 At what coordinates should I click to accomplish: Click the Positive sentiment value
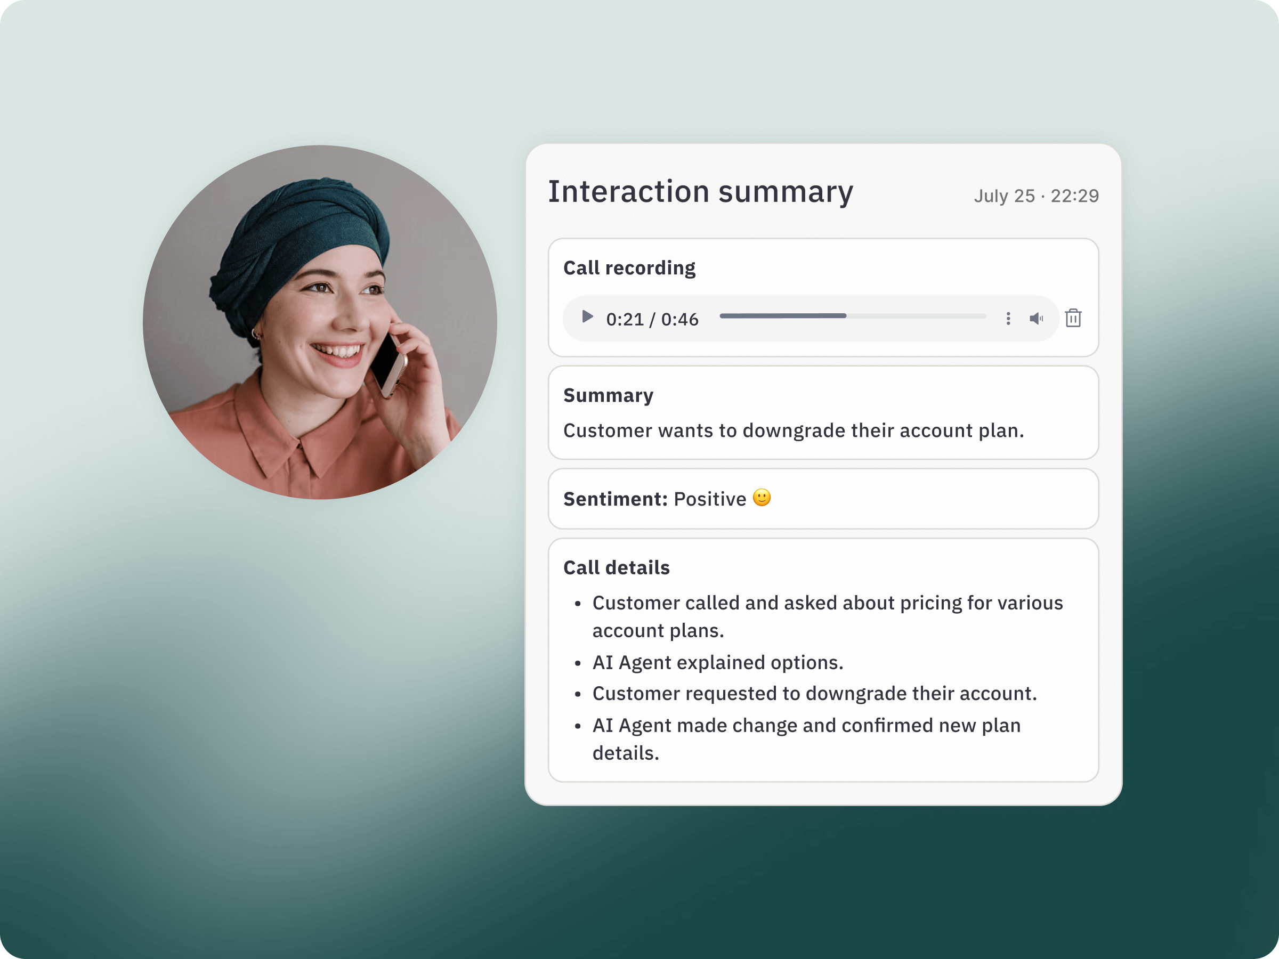(x=710, y=499)
